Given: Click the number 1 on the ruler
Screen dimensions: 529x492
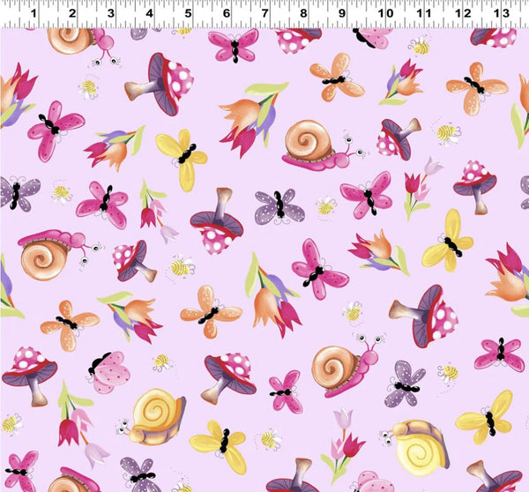Looking at the screenshot, I should (x=33, y=13).
